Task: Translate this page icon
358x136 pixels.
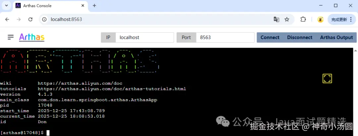Action: pyautogui.click(x=276, y=20)
